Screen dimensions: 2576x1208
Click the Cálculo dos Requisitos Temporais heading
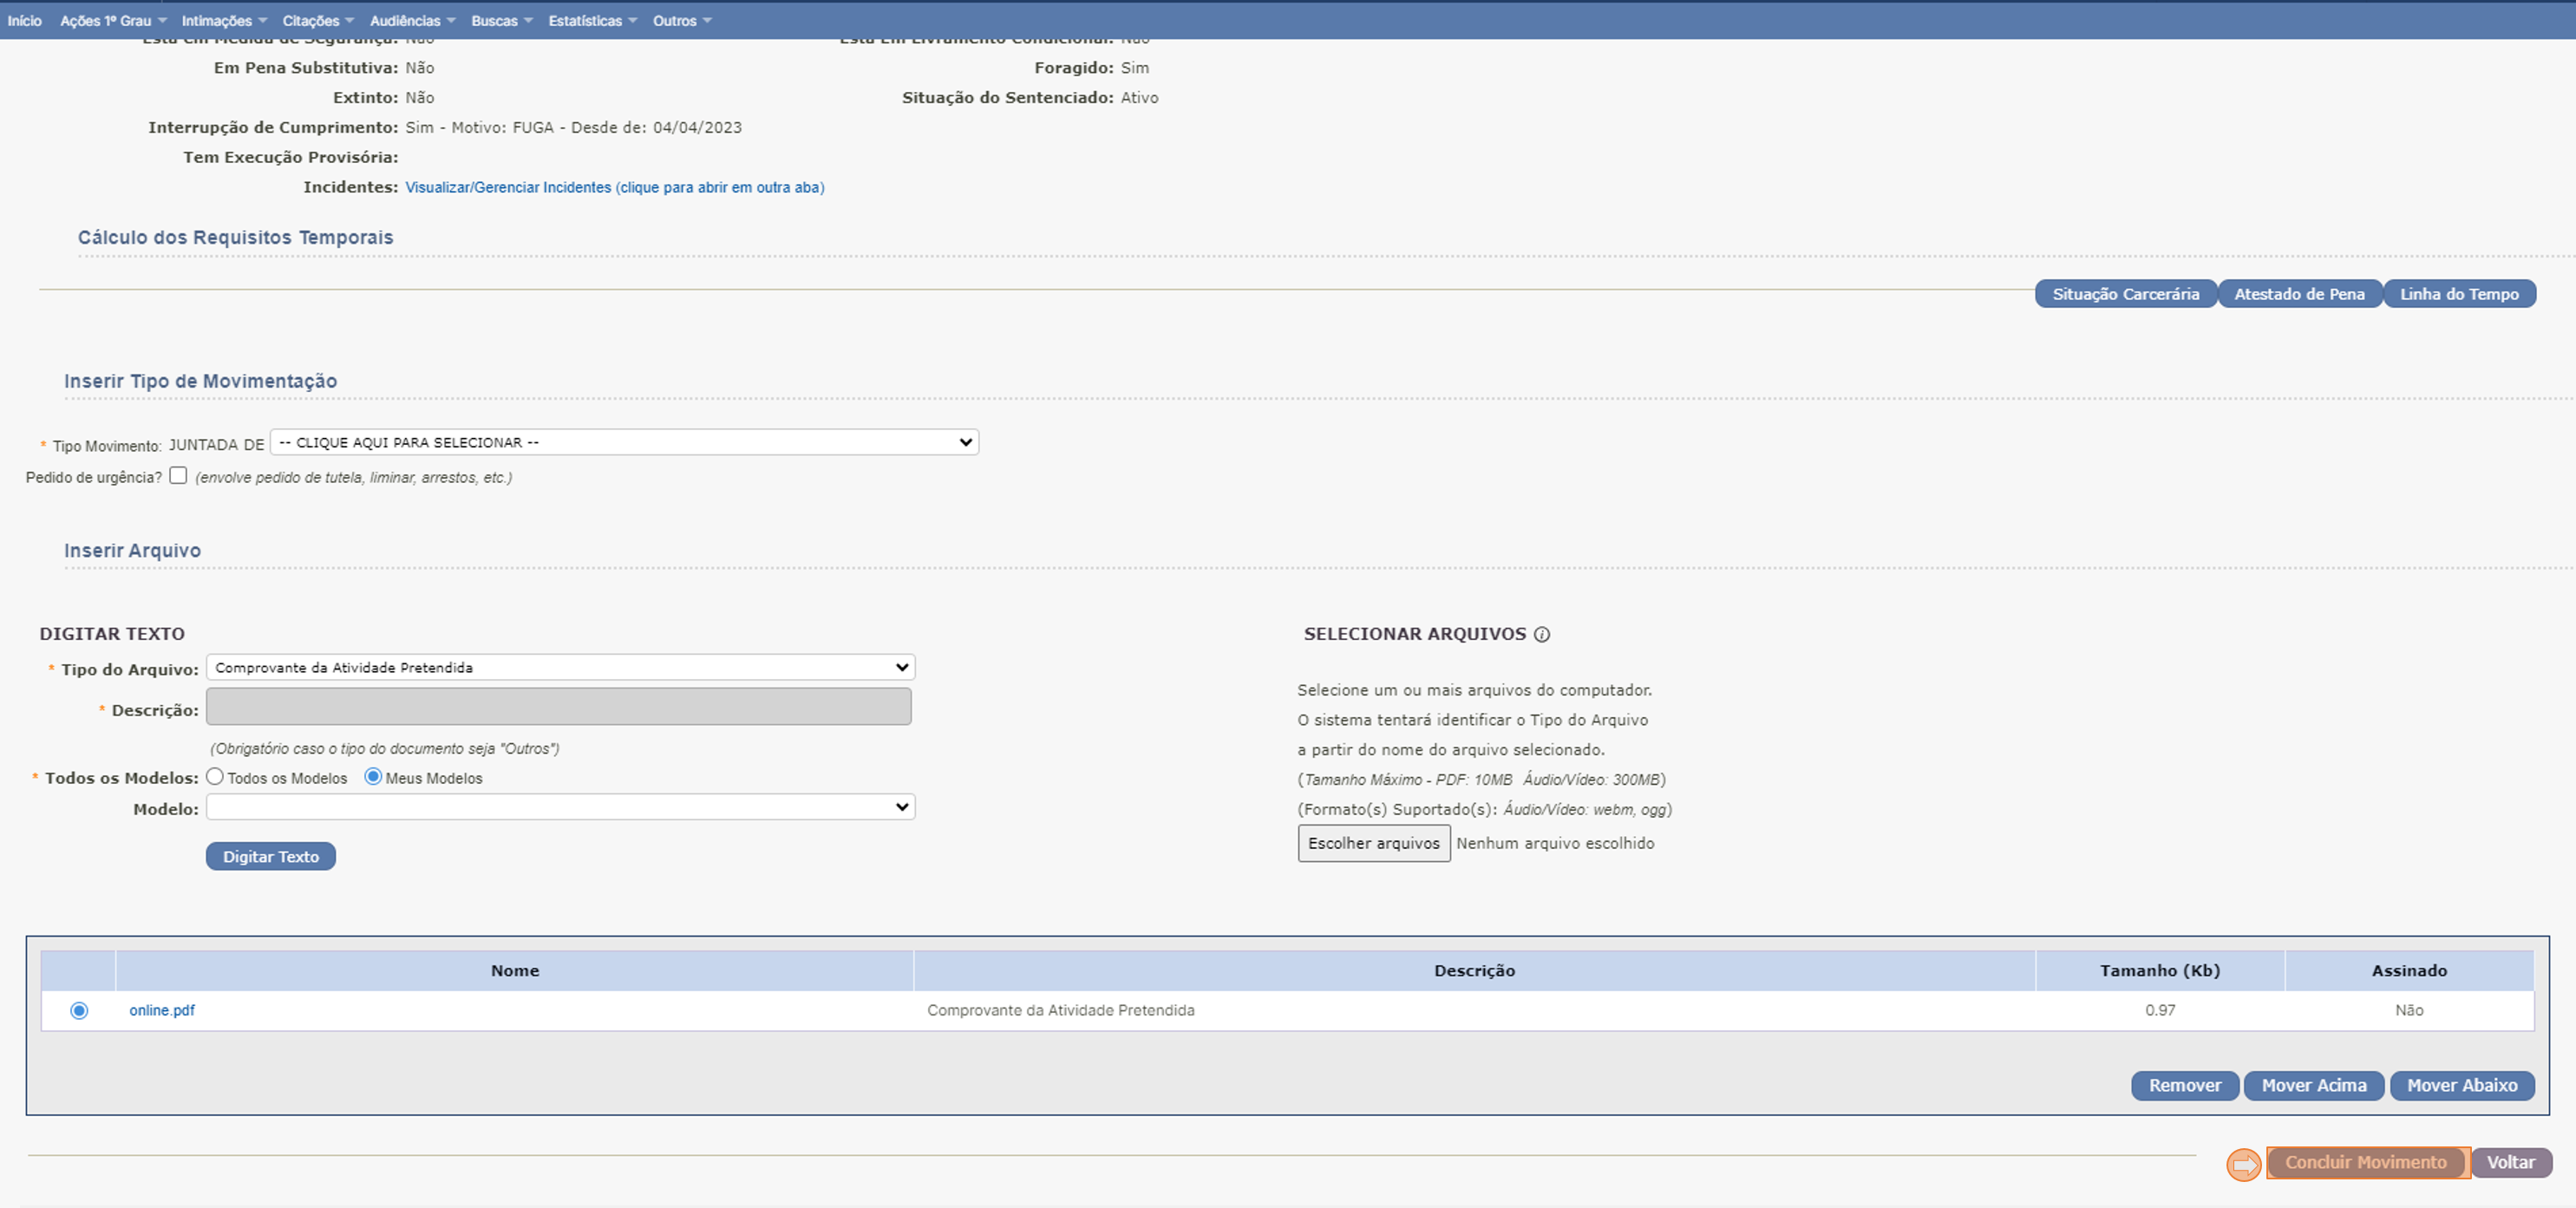(x=236, y=237)
